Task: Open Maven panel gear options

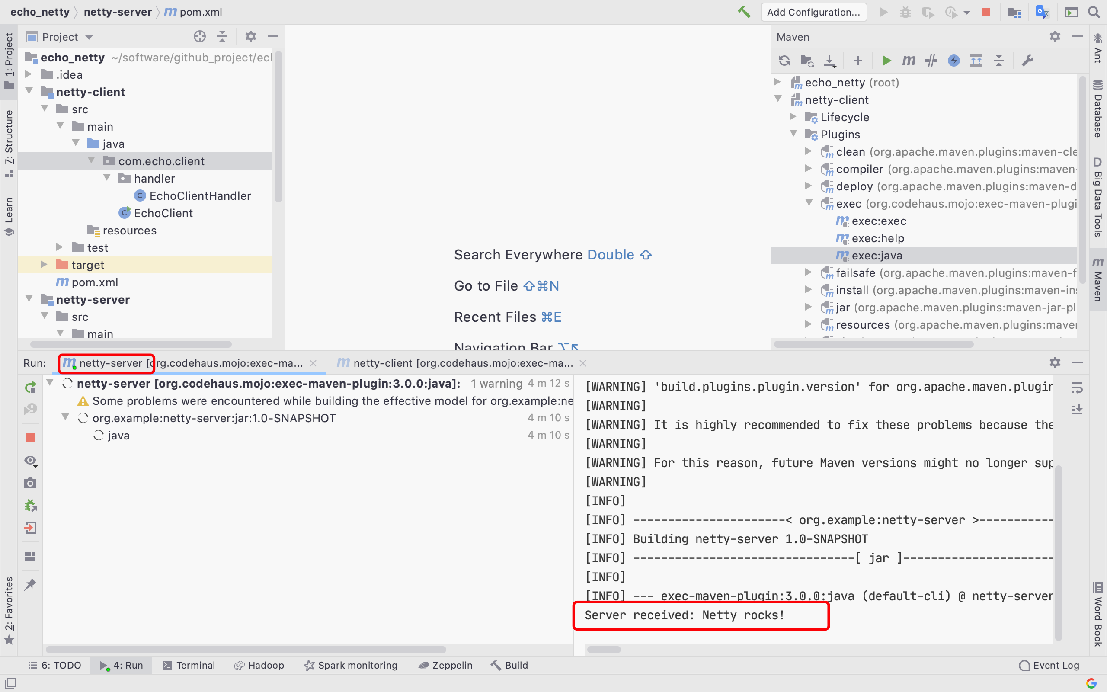Action: (x=1055, y=37)
